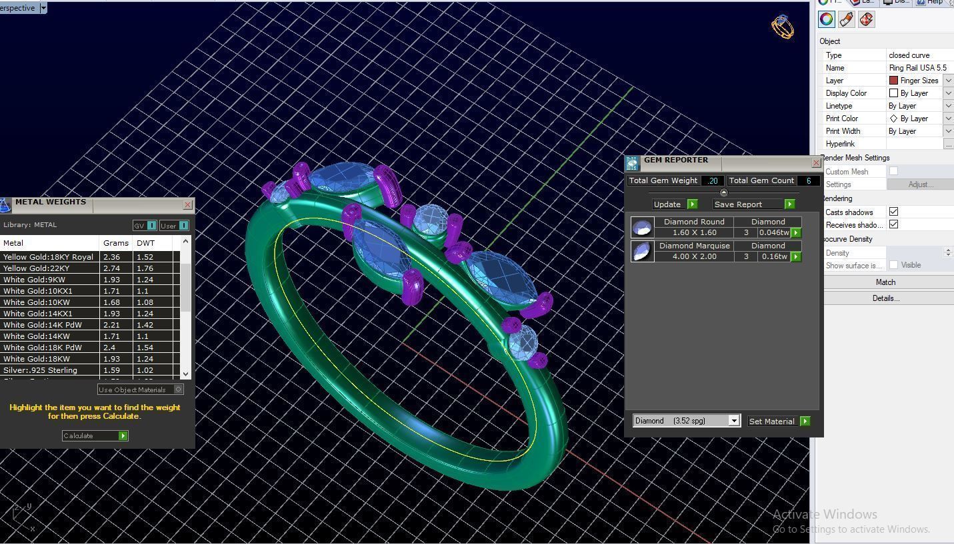Click the Hyperlink browse ellipsis button
This screenshot has height=544, width=954.
click(948, 144)
